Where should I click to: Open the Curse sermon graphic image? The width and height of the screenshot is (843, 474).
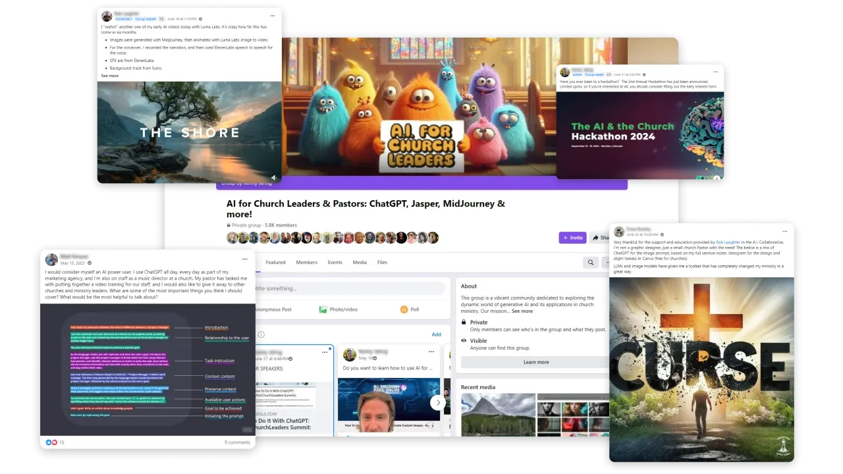tap(701, 369)
